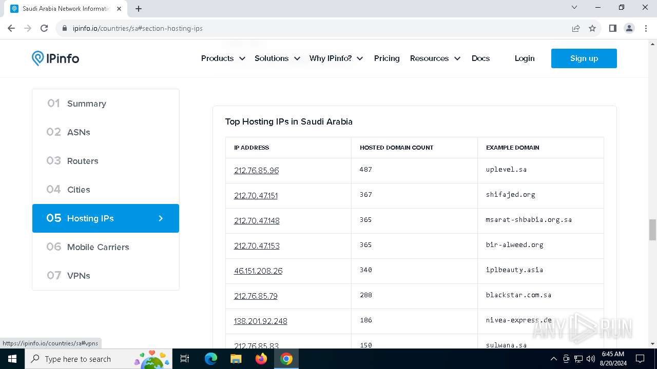The width and height of the screenshot is (657, 369).
Task: Click the address bar URL
Action: [138, 28]
